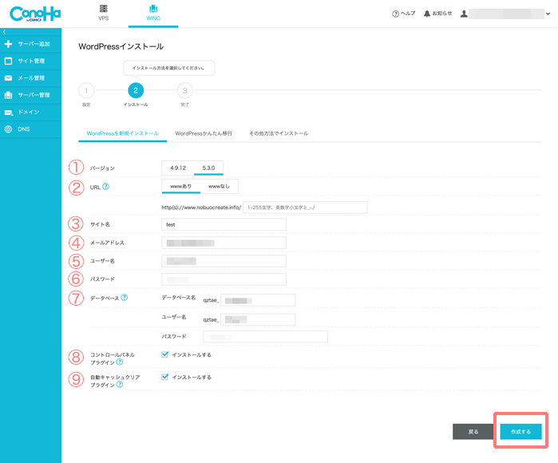Click the URL path input field
Screen dimensions: 558x463
pos(305,207)
